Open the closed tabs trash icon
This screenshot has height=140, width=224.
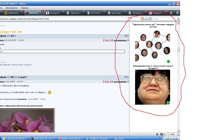pos(177,13)
